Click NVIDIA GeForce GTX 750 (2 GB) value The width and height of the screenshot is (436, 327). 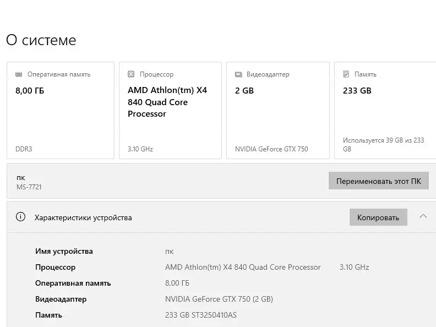tap(219, 299)
